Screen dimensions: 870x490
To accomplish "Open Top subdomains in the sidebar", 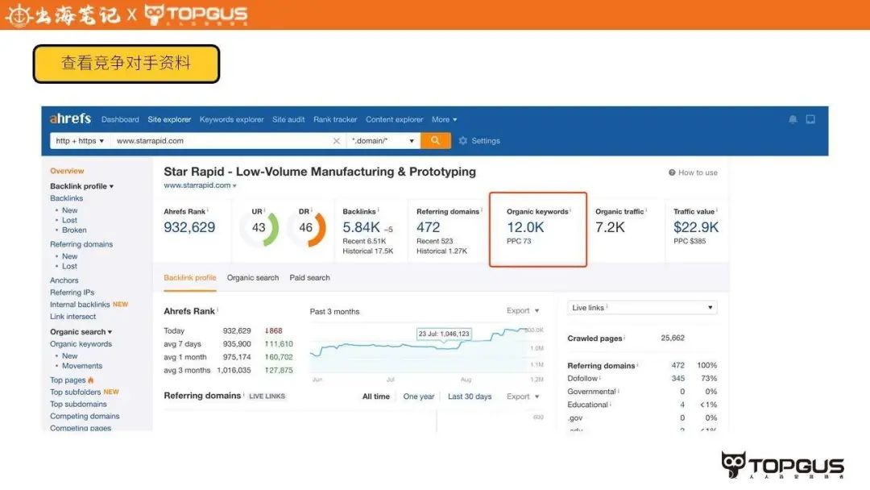I will 78,404.
